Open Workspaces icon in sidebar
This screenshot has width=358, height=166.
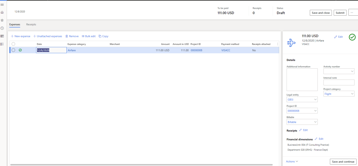pyautogui.click(x=2, y=36)
